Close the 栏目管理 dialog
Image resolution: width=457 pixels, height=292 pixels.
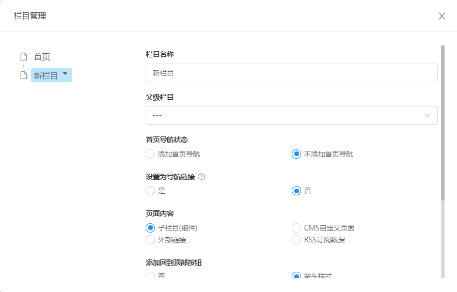[442, 16]
